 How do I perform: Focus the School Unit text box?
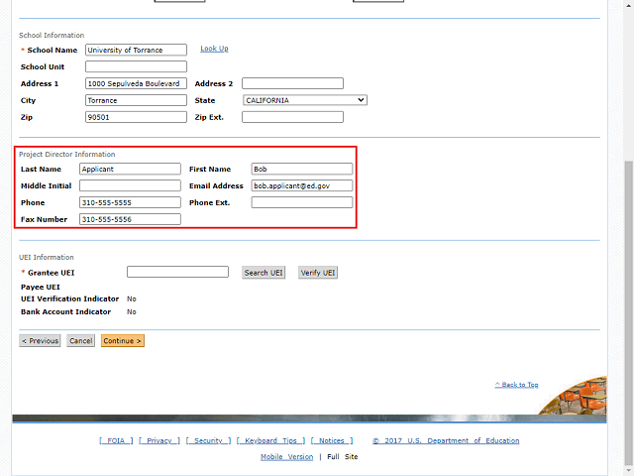click(x=136, y=66)
